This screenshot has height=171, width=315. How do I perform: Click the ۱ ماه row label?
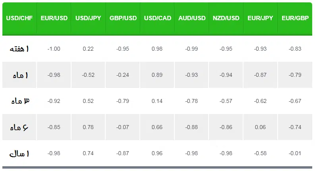point(19,75)
